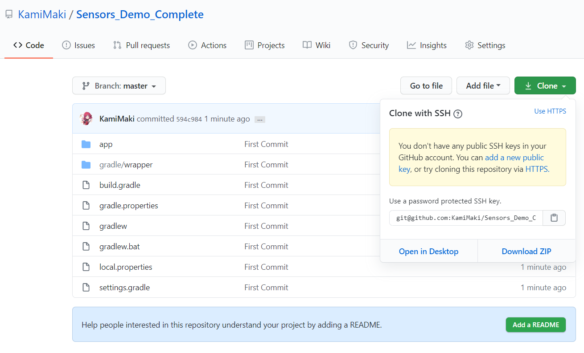Click the blue folder icon beside app
Screen dimensions: 584x353
[x=86, y=144]
